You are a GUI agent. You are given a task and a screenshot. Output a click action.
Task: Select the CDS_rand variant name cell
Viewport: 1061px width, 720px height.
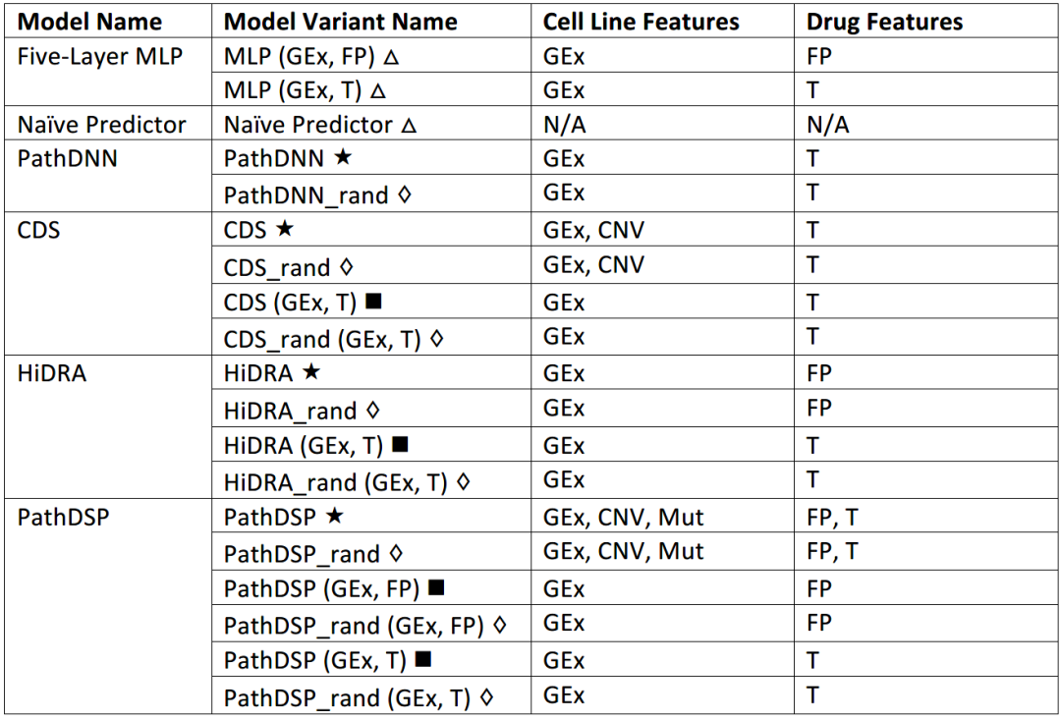371,266
